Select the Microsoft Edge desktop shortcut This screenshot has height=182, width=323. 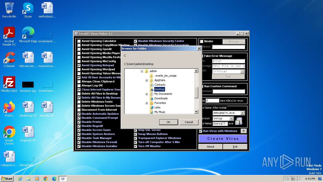28,35
